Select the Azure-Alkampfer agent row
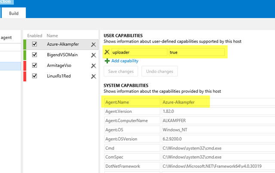 [x=64, y=44]
